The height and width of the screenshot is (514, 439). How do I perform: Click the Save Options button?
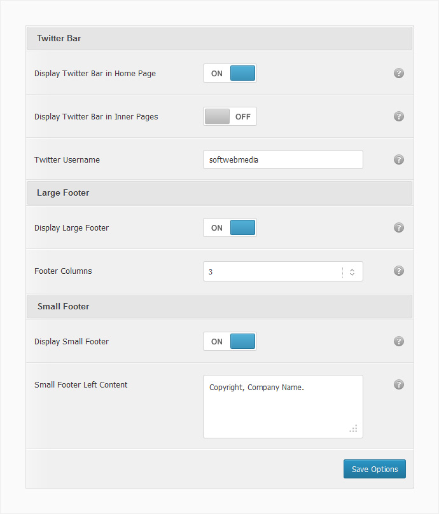point(375,469)
